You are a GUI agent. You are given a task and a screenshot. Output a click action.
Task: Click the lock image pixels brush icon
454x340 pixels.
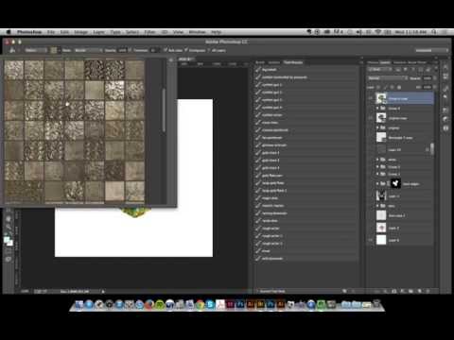(x=385, y=87)
